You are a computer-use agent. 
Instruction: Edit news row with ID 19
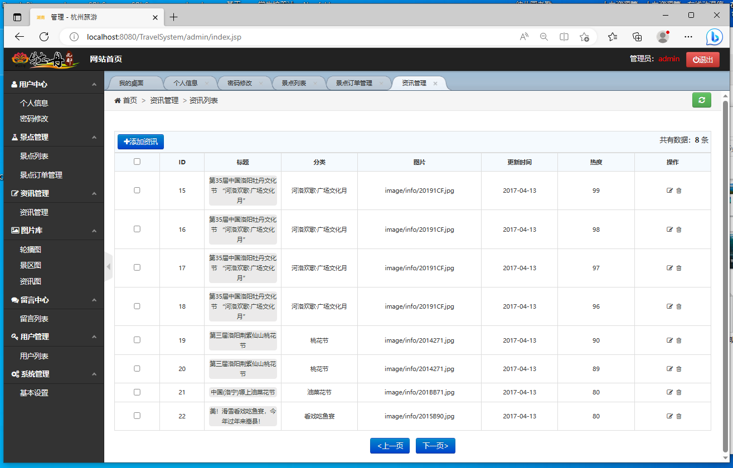(x=669, y=340)
